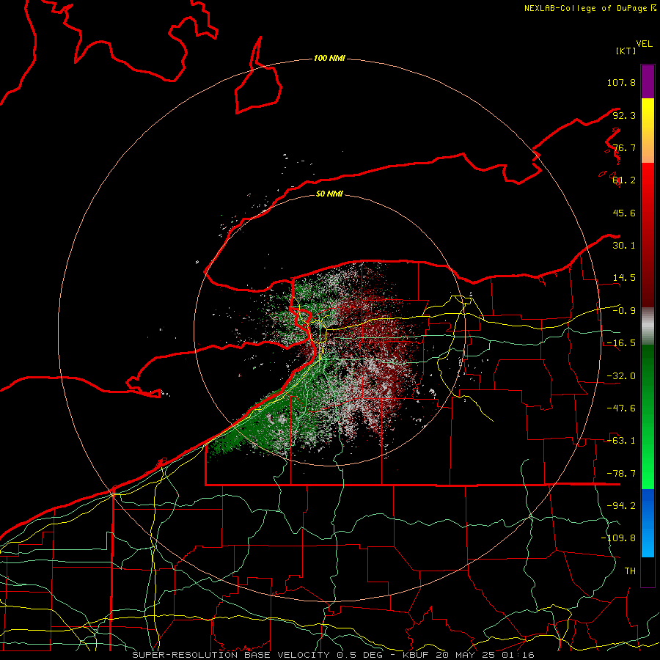Select the 92.3 velocity scale label
Image resolution: width=660 pixels, height=660 pixels.
pyautogui.click(x=624, y=115)
